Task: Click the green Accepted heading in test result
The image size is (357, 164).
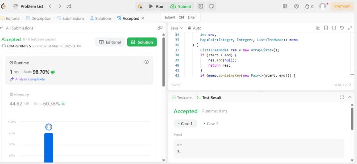Action: (x=186, y=111)
